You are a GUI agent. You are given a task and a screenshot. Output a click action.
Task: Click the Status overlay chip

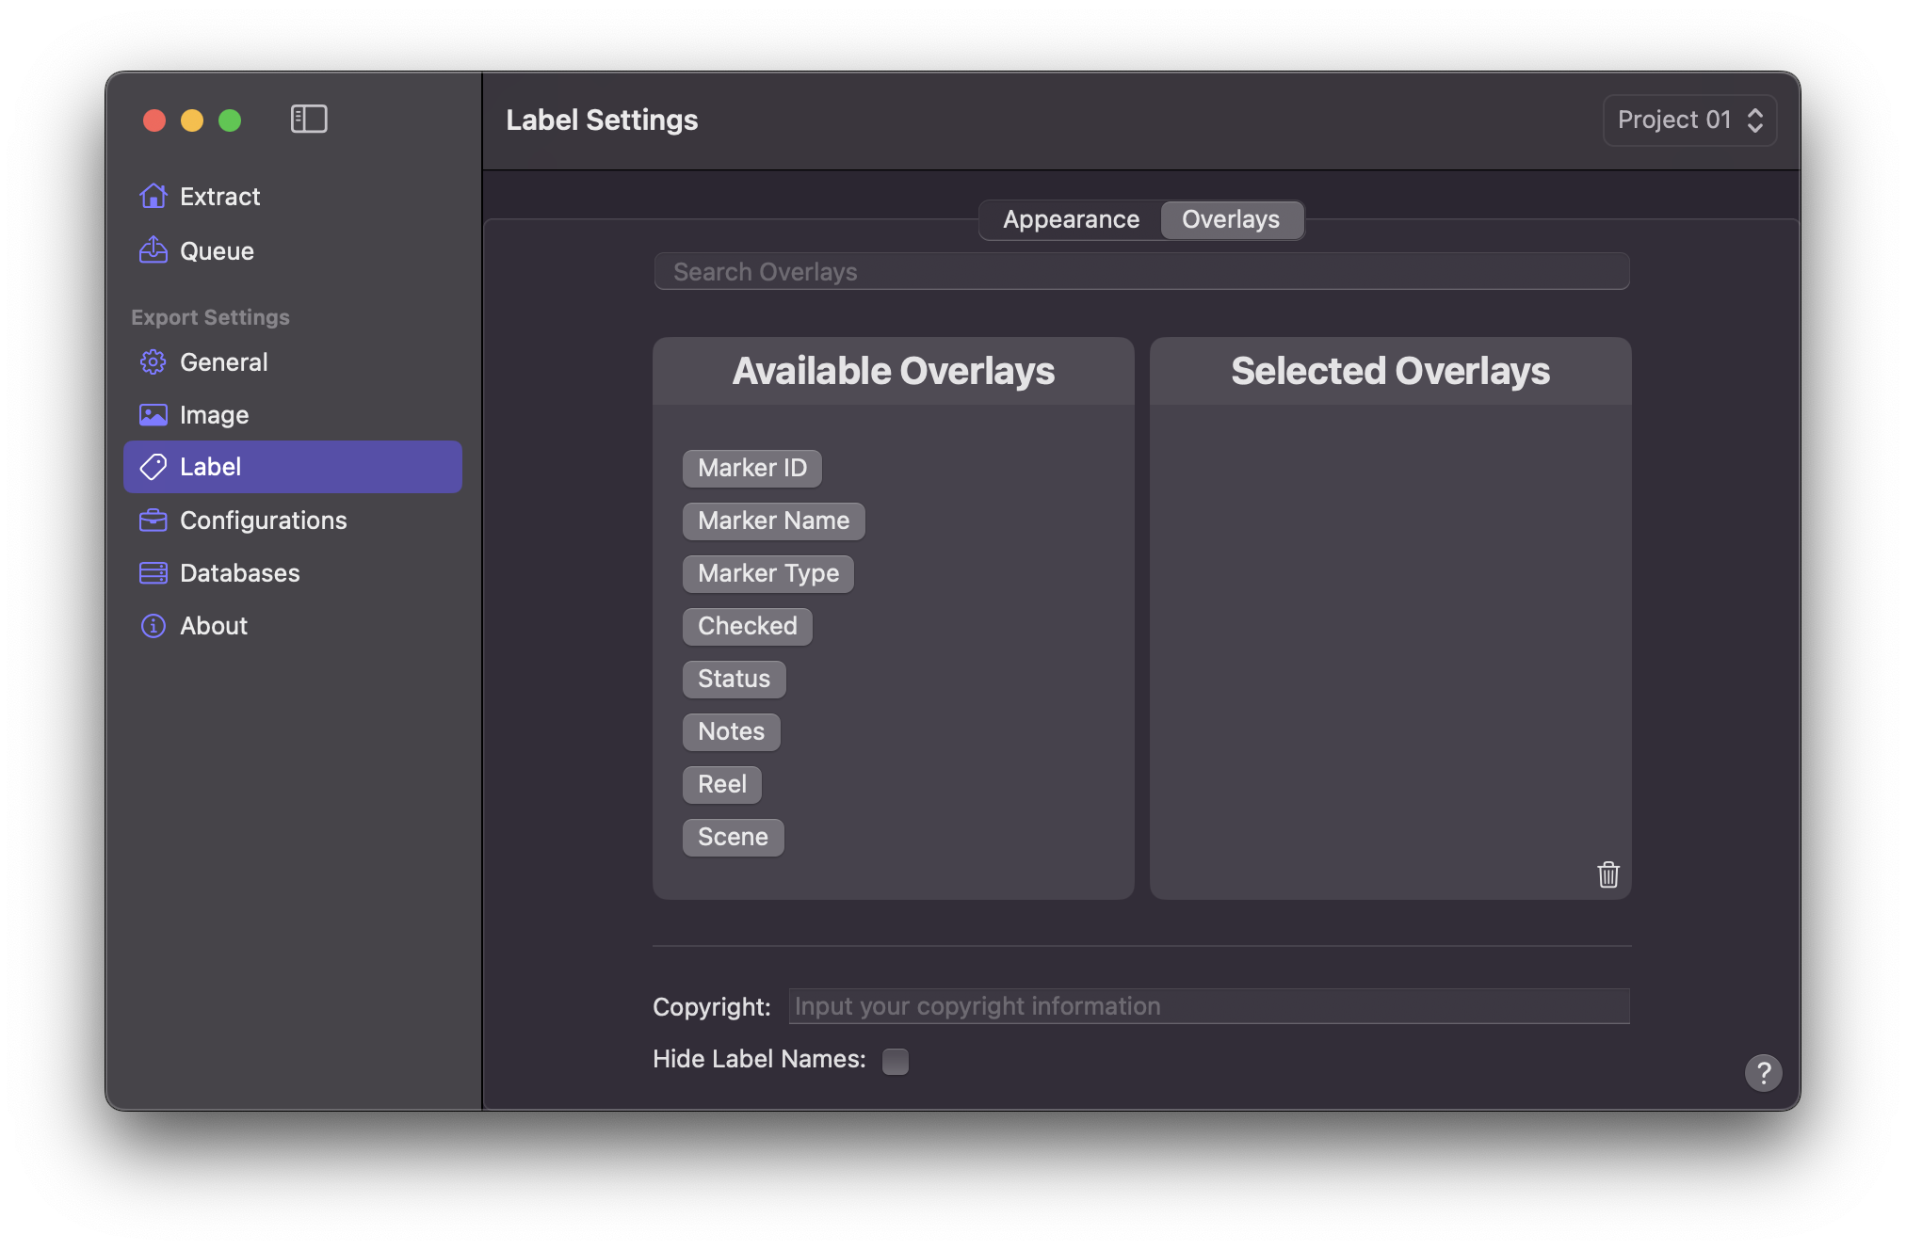pyautogui.click(x=734, y=679)
